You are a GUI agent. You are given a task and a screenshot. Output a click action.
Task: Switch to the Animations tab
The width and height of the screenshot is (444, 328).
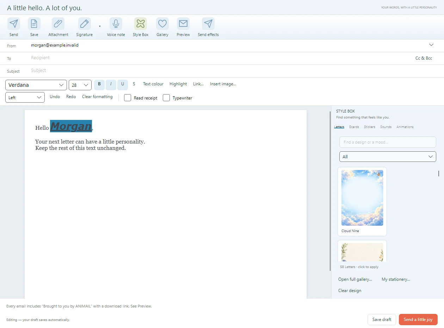(x=405, y=127)
